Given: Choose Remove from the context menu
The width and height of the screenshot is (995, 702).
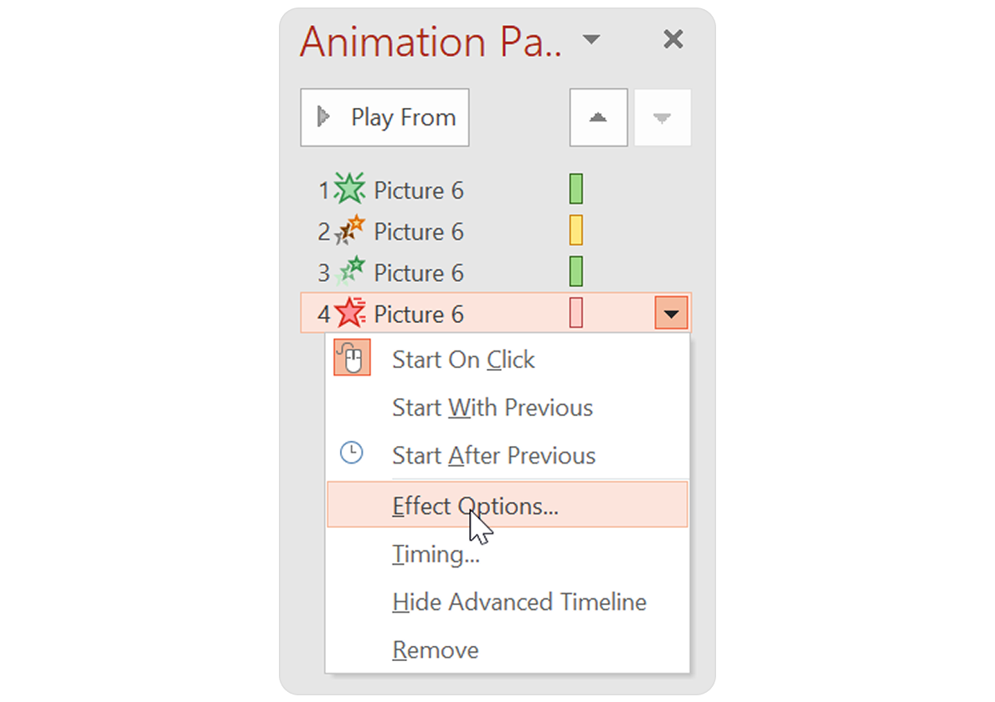Looking at the screenshot, I should [x=435, y=649].
